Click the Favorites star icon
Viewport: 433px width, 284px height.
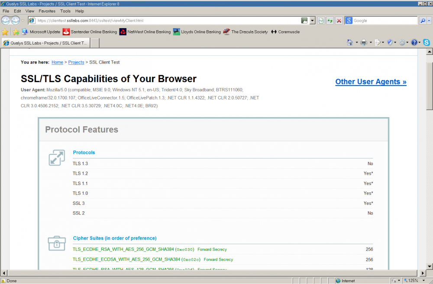pyautogui.click(x=5, y=32)
